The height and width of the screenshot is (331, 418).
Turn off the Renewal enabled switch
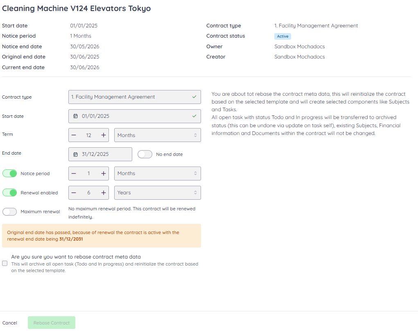click(x=10, y=193)
